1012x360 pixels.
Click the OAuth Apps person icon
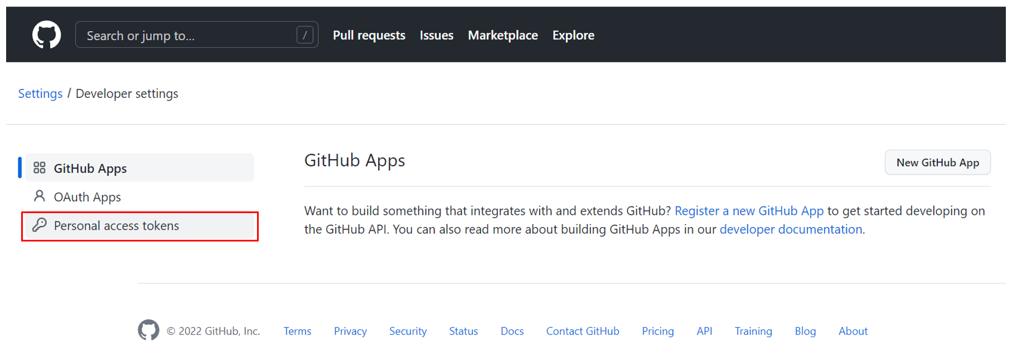pos(39,196)
